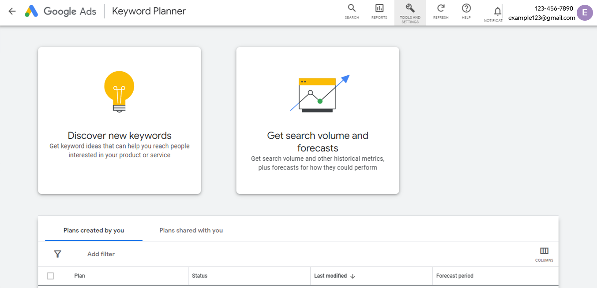Open the account avatar E
Image resolution: width=597 pixels, height=288 pixels.
(x=585, y=13)
